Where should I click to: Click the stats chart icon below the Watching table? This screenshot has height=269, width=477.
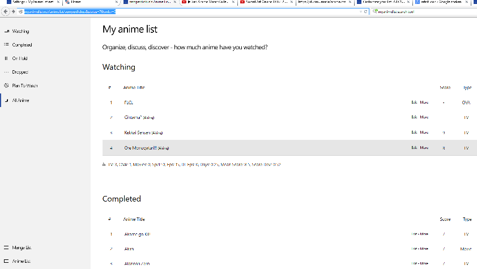[104, 164]
